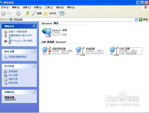The image size is (149, 113).
Task: Select the 本地连接 icon
Action: pyautogui.click(x=80, y=51)
